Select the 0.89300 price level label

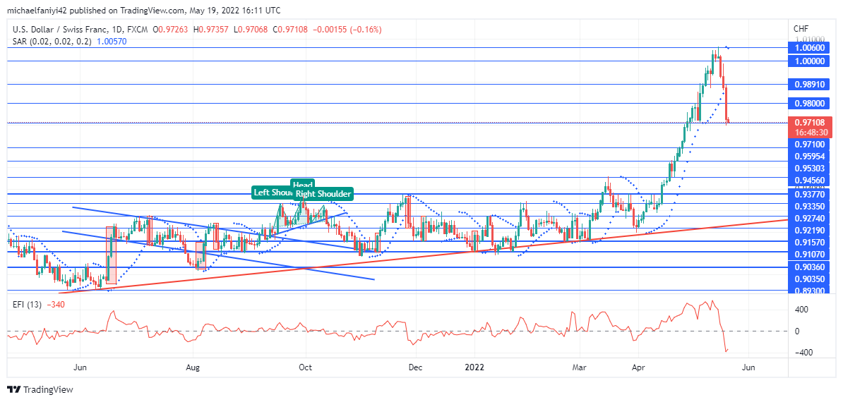pos(809,291)
